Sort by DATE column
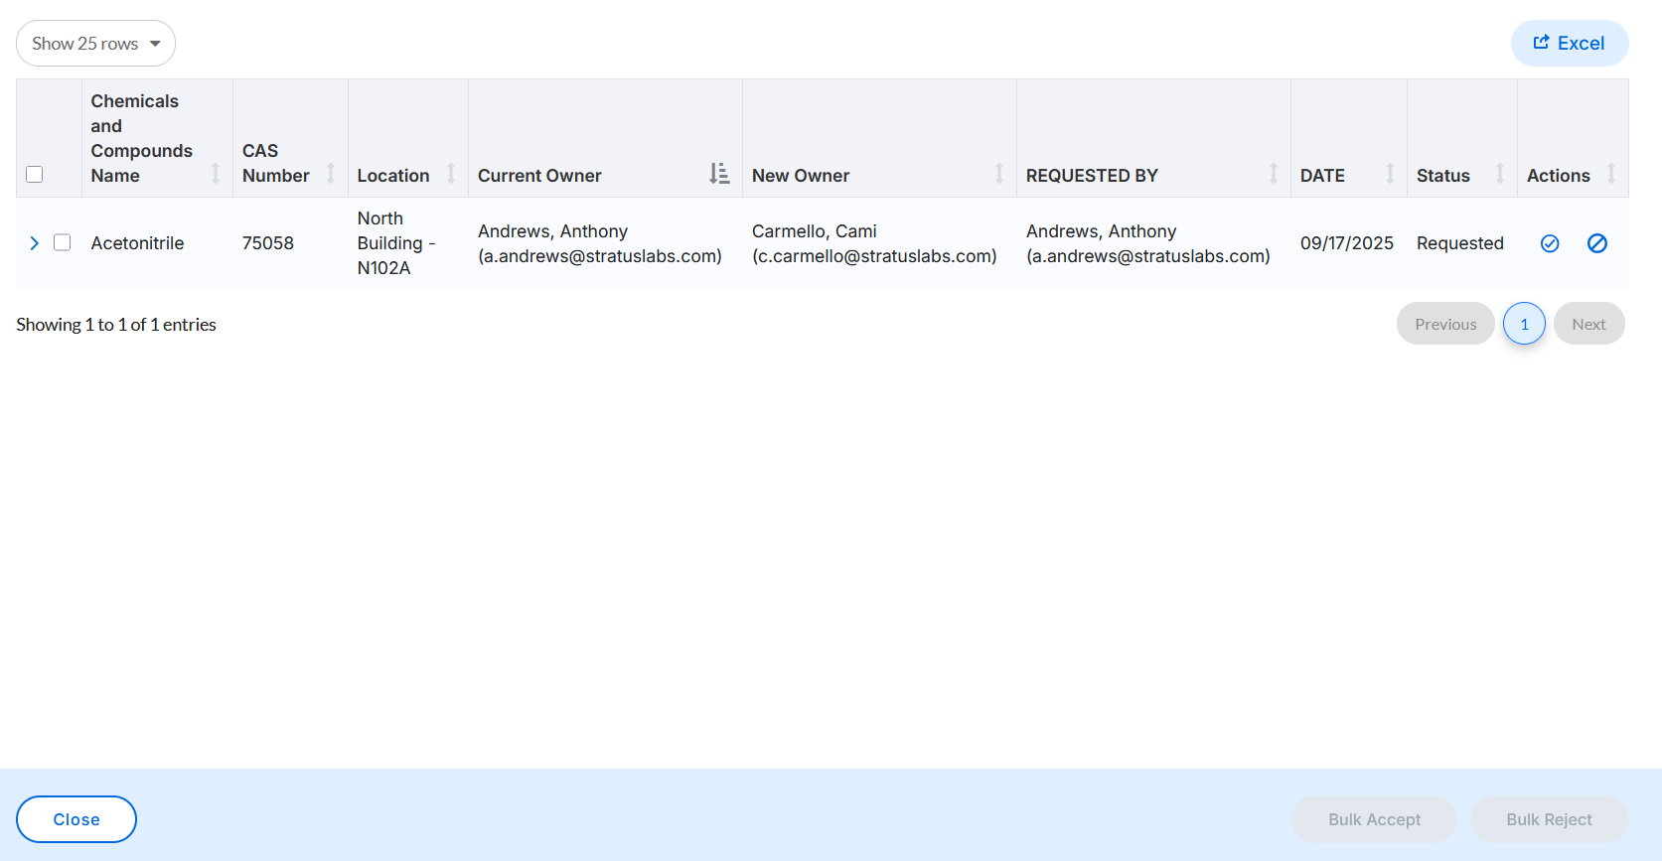Screen dimensions: 1662x861 pos(1349,138)
